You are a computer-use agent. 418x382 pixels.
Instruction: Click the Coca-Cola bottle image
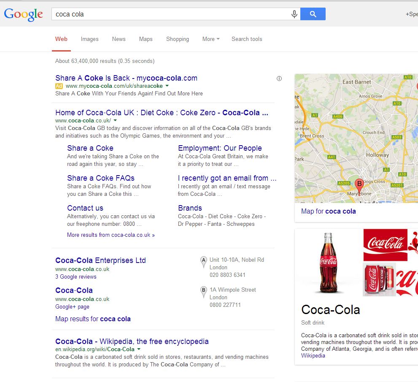[x=329, y=263]
